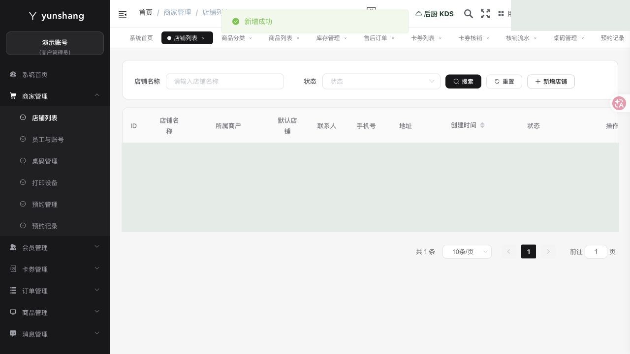Viewport: 630px width, 354px height.
Task: Switch to the 商品分类 tab
Action: tap(233, 38)
